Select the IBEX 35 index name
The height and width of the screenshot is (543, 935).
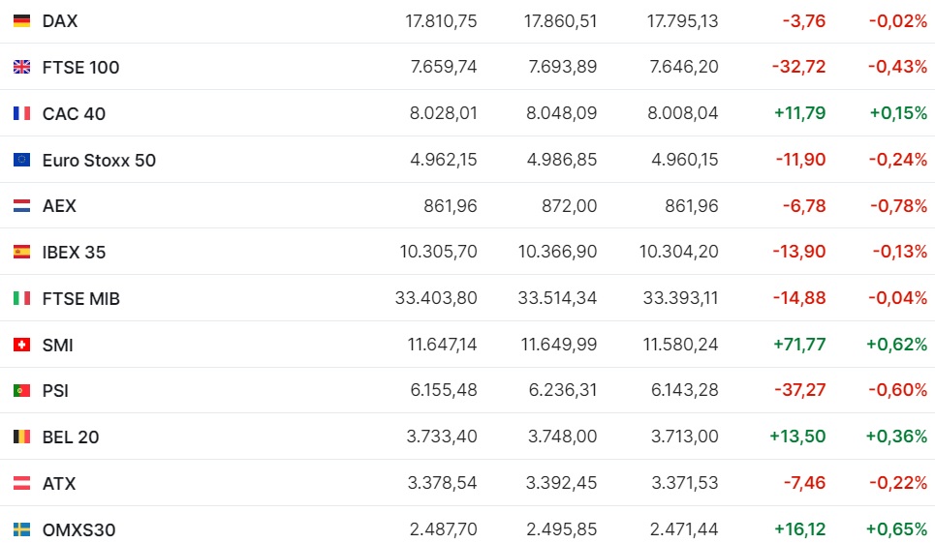tap(74, 253)
